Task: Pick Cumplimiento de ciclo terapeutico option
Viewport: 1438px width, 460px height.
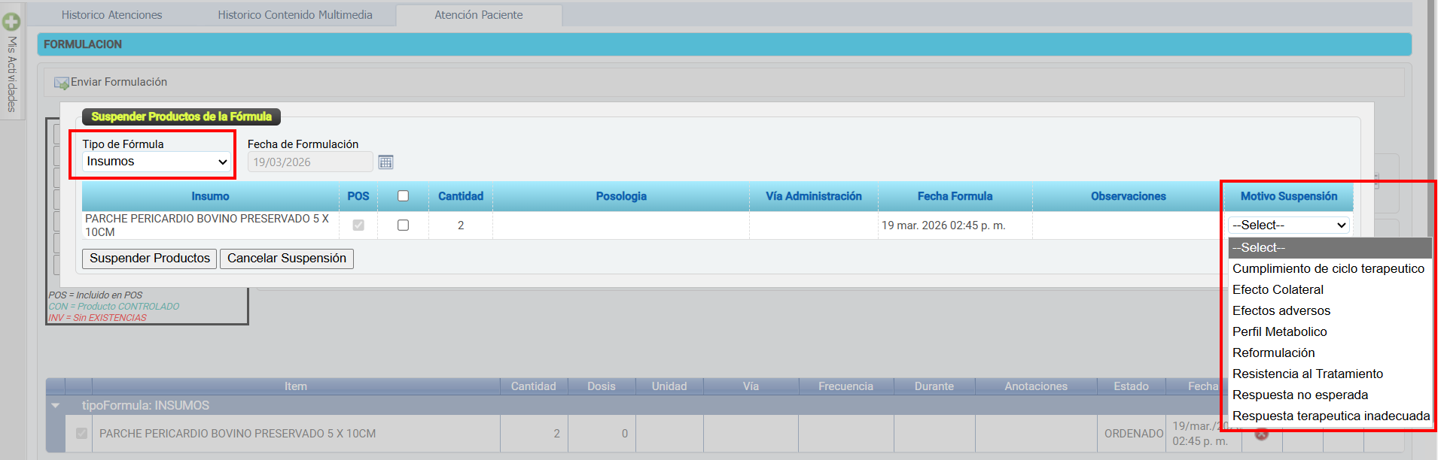Action: pyautogui.click(x=1327, y=269)
